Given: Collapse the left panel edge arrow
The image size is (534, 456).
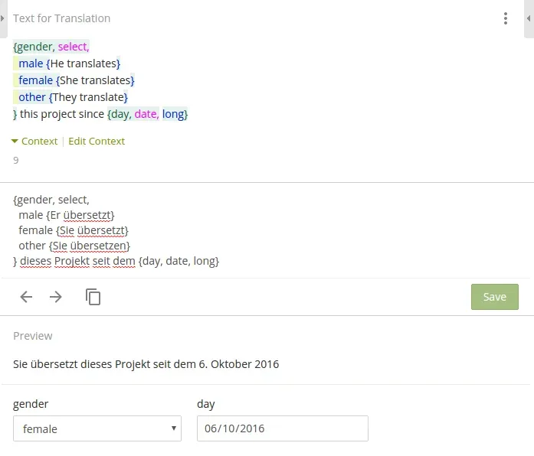Looking at the screenshot, I should click(3, 18).
